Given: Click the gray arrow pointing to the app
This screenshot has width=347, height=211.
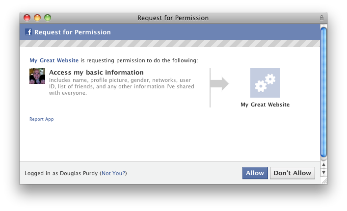Looking at the screenshot, I should (x=219, y=83).
